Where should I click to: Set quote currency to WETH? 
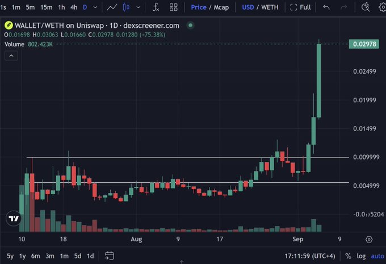(x=270, y=7)
